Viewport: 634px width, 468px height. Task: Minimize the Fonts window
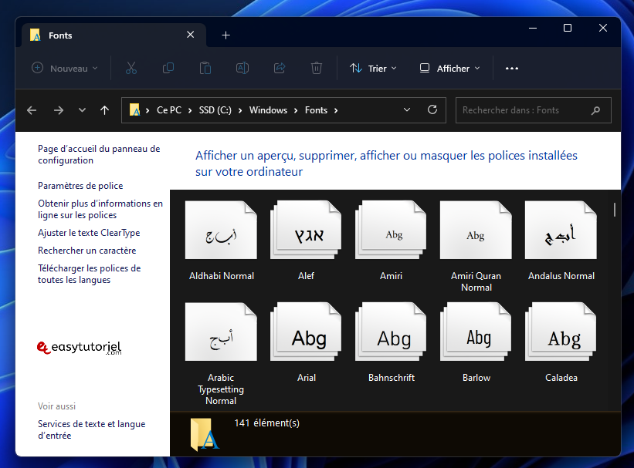pyautogui.click(x=533, y=28)
